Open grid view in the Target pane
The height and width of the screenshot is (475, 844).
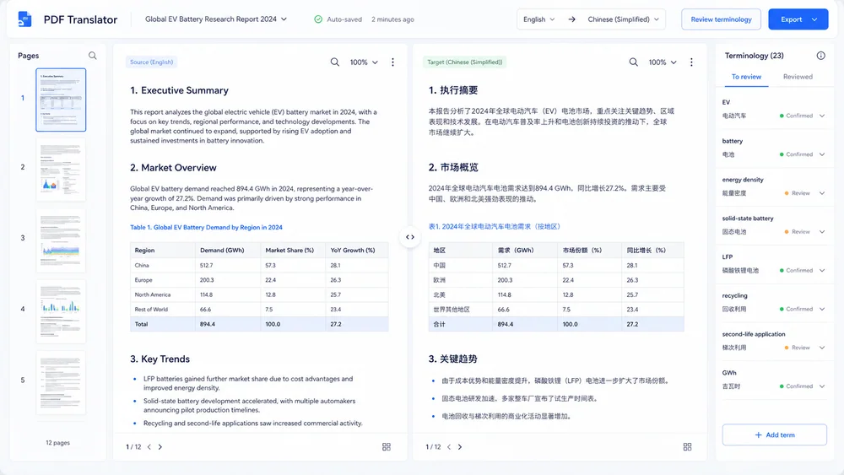pyautogui.click(x=687, y=447)
